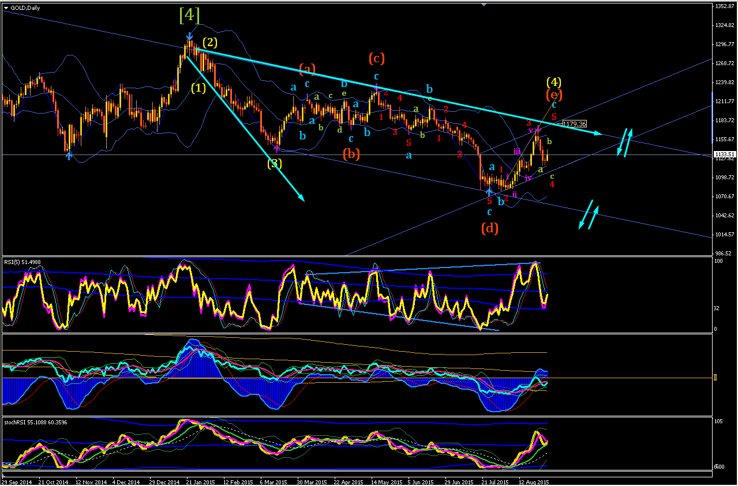Click the RSI scale value 32

[717, 308]
